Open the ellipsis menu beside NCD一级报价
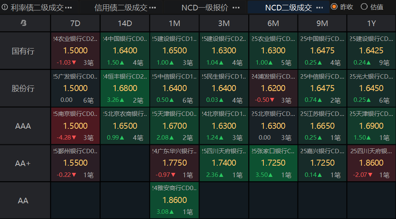The image size is (396, 219). point(236,8)
